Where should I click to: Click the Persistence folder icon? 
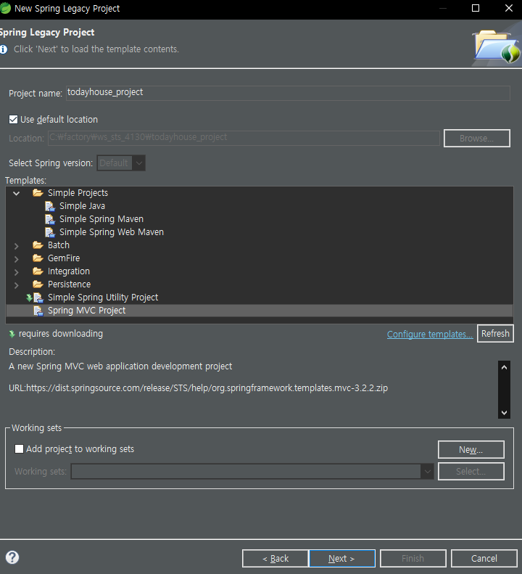coord(38,284)
